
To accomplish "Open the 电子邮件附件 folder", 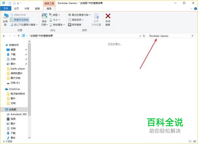I will [x=16, y=94].
